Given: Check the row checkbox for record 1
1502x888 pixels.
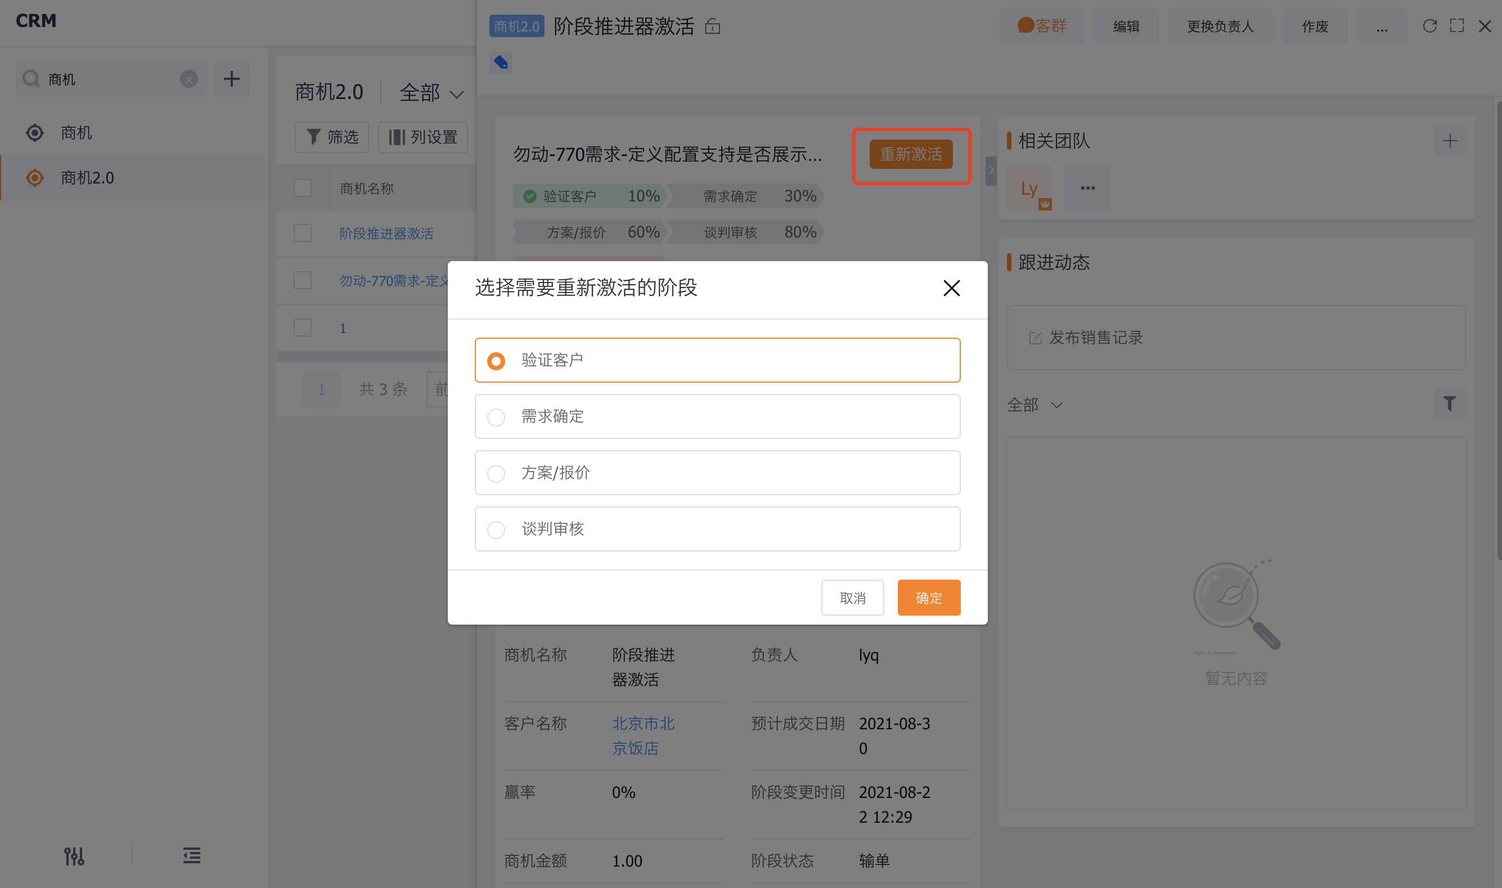Looking at the screenshot, I should tap(303, 328).
